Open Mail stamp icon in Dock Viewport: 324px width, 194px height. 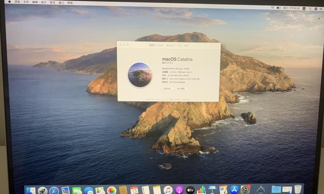coord(66,191)
